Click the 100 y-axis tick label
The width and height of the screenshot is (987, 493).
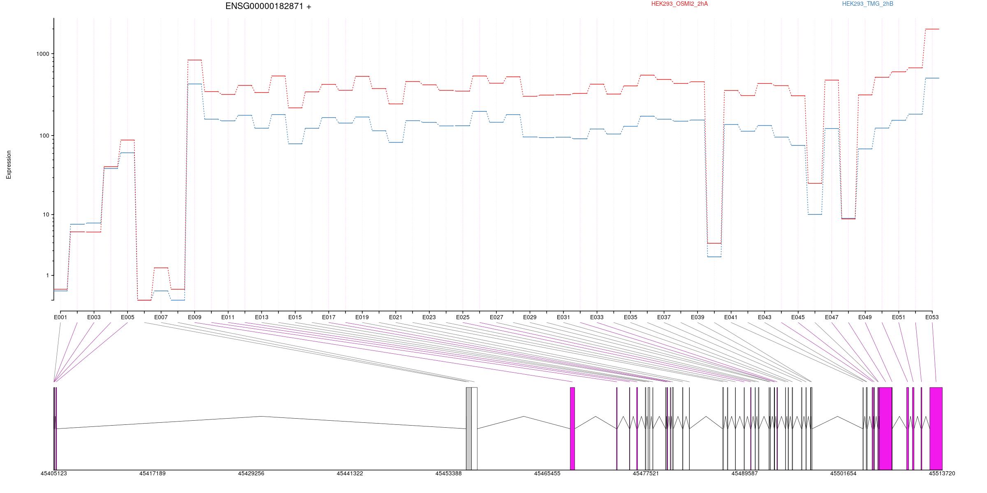point(44,136)
